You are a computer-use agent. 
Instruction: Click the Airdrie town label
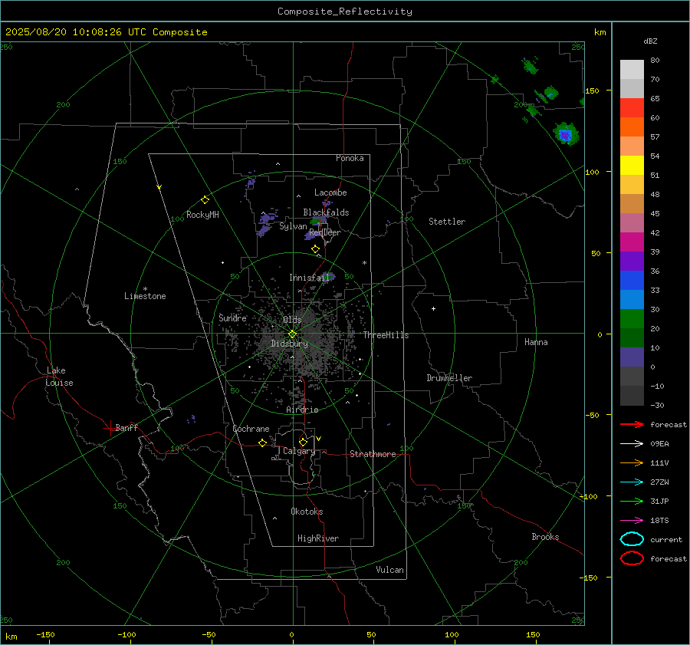(302, 410)
